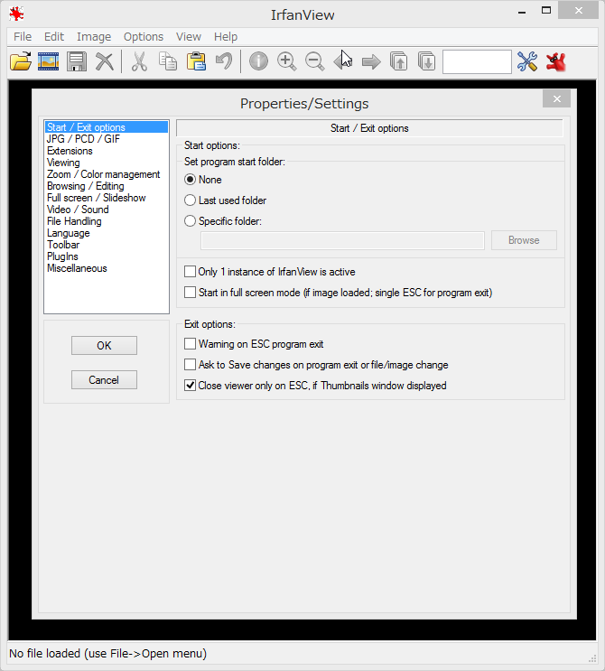Click the Cancel button

104,380
